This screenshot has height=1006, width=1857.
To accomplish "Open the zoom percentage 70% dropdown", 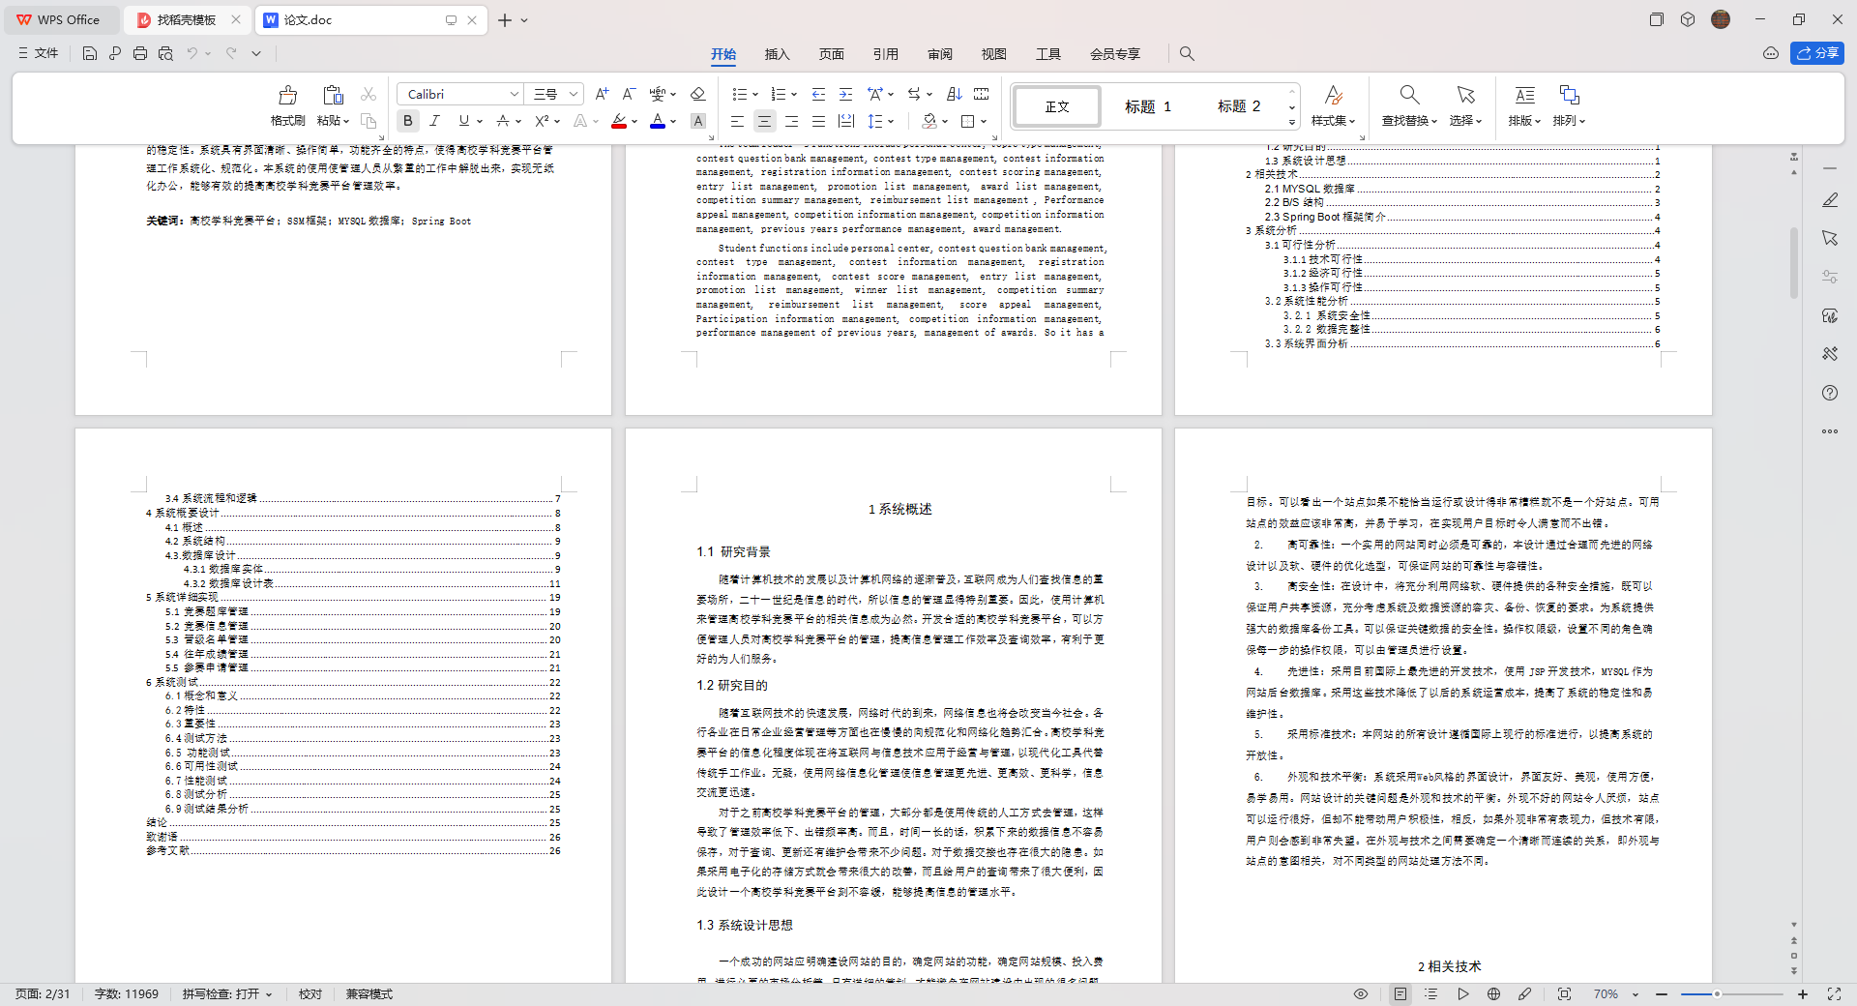I will coord(1636,994).
